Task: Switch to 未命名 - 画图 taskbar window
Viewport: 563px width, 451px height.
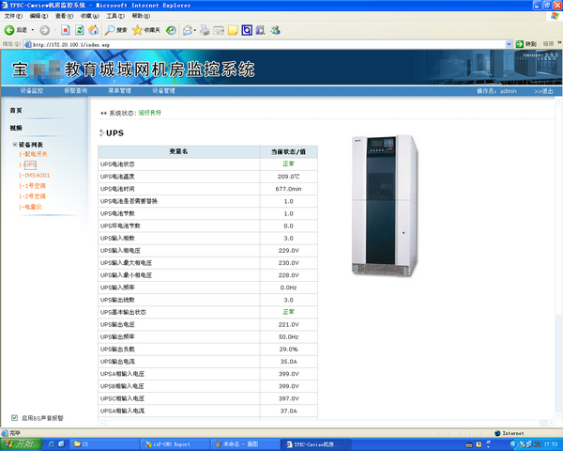Action: [x=245, y=444]
